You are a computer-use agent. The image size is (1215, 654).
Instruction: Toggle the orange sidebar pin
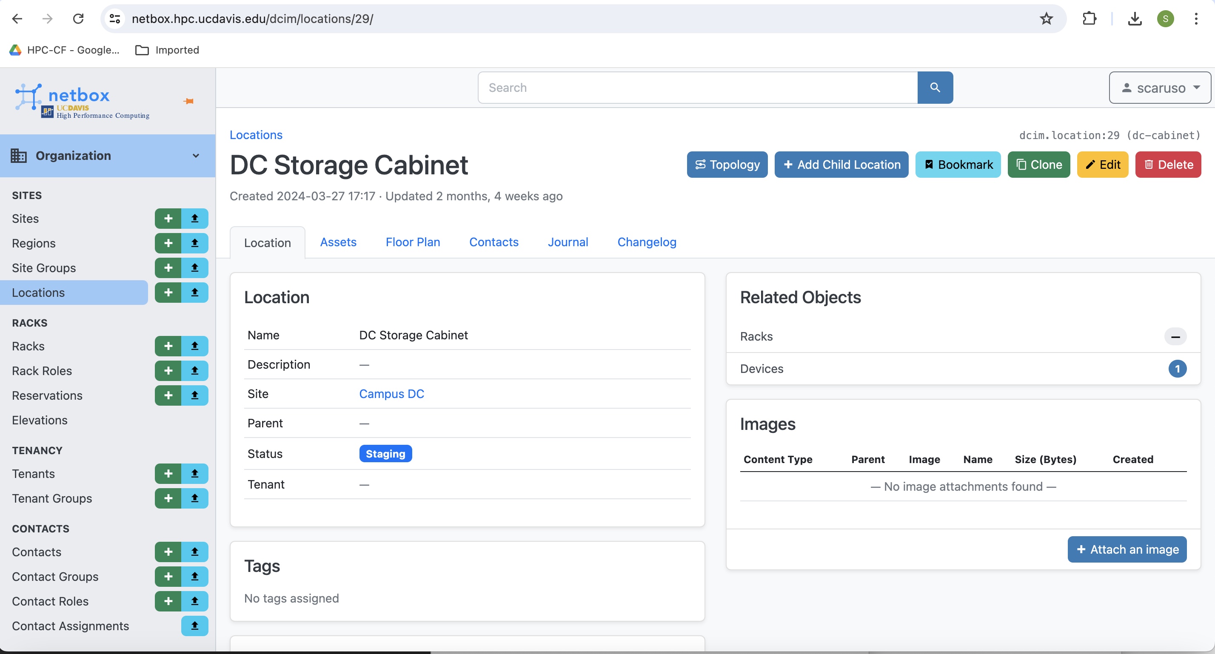(x=188, y=101)
